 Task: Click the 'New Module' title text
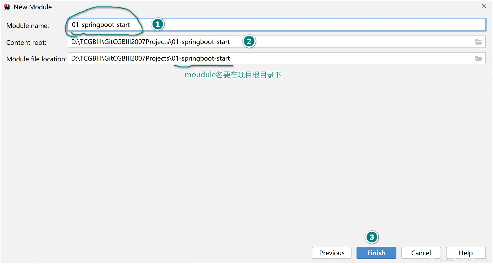click(33, 7)
